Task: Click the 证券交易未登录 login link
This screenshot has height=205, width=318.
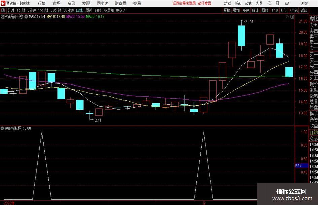Action: coord(184,3)
